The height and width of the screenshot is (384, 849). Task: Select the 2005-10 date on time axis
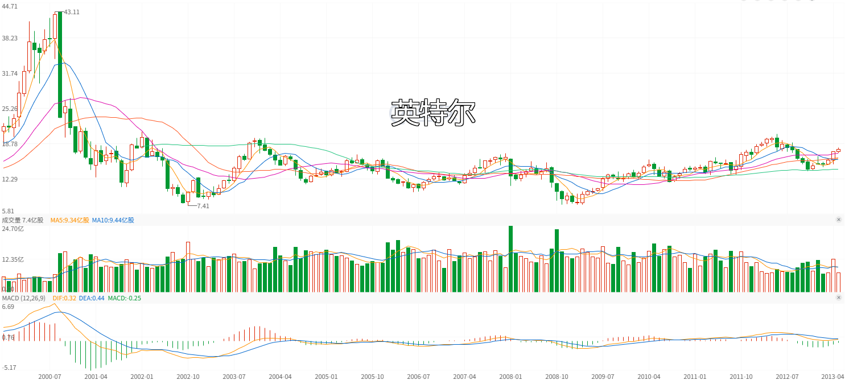[x=372, y=377]
